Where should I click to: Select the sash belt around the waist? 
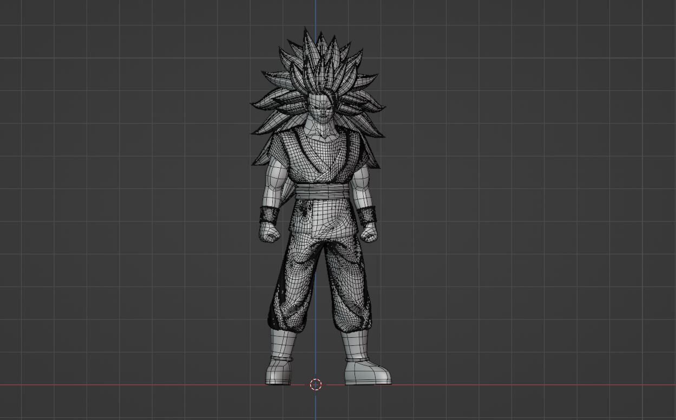click(324, 192)
